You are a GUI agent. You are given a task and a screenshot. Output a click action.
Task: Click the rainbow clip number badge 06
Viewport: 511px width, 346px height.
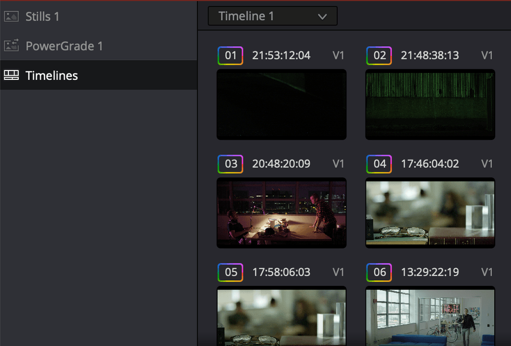pos(379,272)
